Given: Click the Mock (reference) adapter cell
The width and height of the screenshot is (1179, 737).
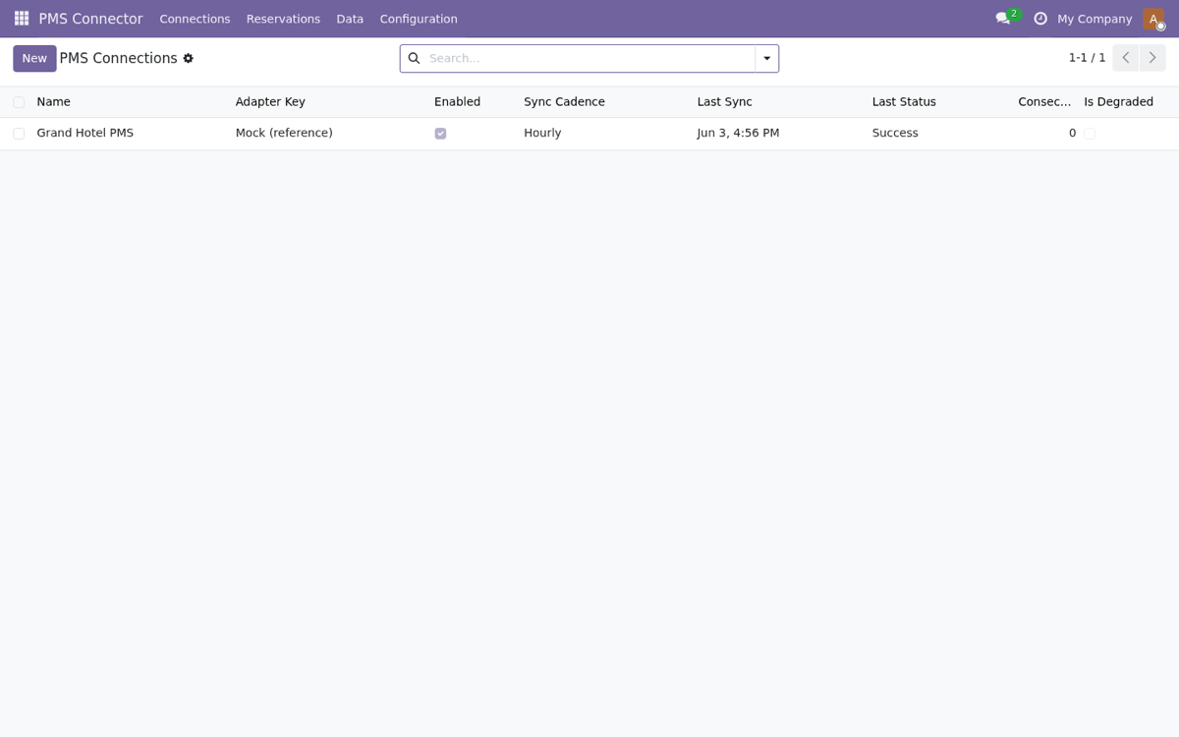Looking at the screenshot, I should 284,134.
